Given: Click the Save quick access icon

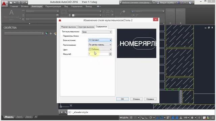Looking at the screenshot, I should tap(19, 2).
